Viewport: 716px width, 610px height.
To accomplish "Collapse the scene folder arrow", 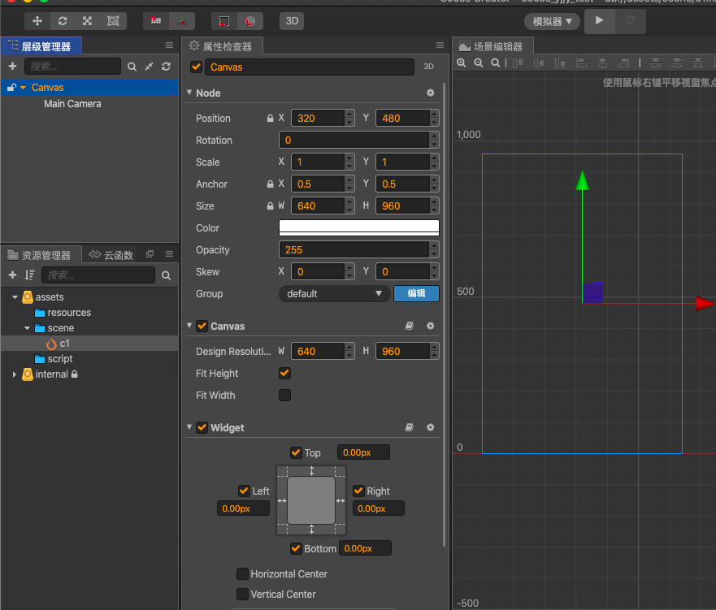I will [27, 328].
